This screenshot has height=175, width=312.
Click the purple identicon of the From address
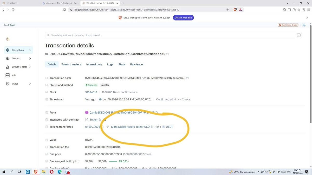click(x=87, y=113)
